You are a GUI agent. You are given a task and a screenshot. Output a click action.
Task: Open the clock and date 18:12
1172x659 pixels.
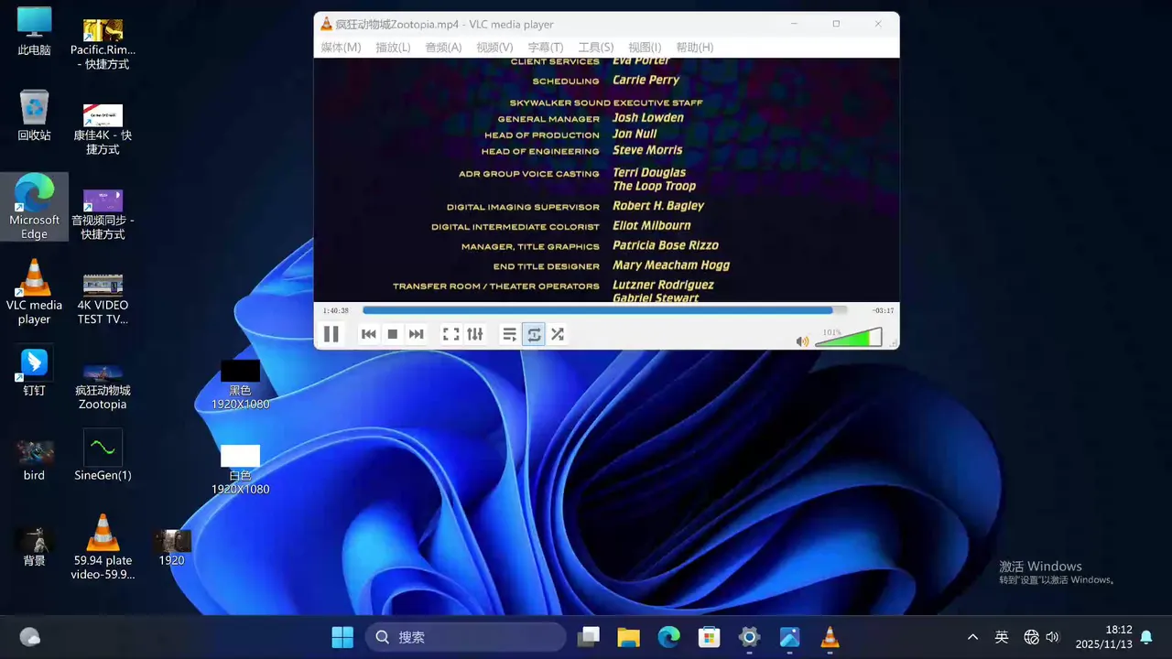(x=1103, y=637)
